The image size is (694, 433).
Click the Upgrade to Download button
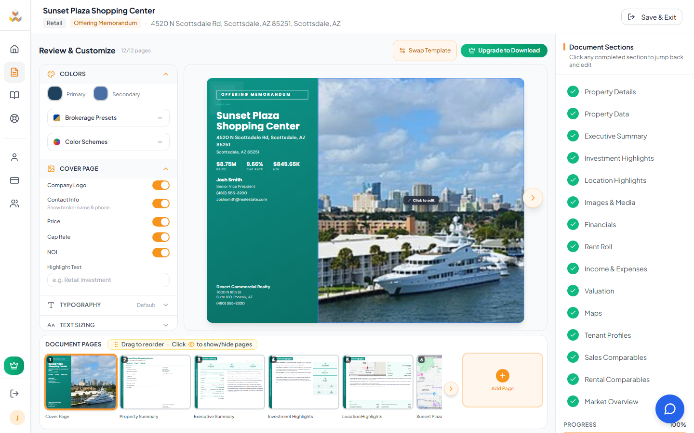point(504,51)
